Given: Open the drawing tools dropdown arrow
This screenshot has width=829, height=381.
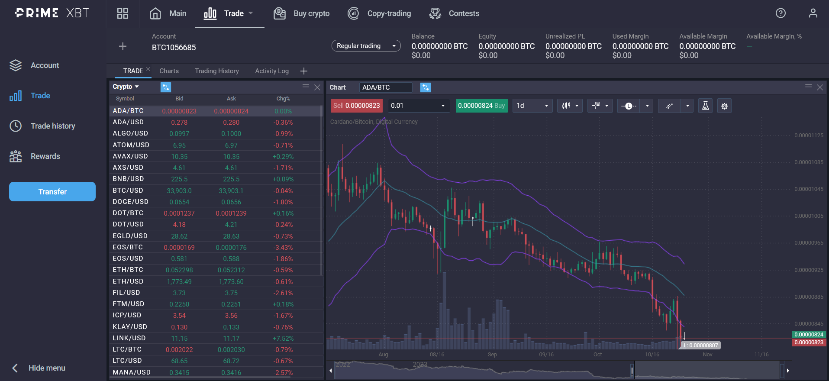Looking at the screenshot, I should [x=687, y=106].
